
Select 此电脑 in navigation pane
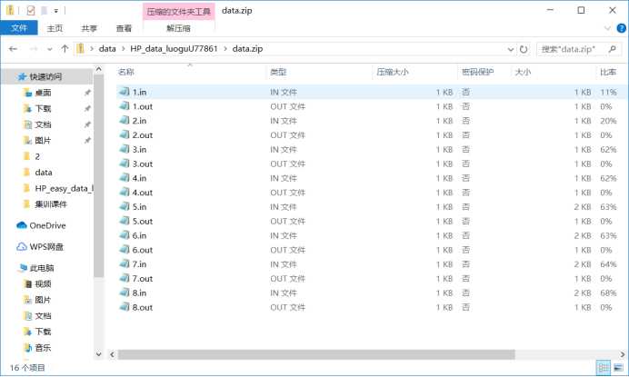pyautogui.click(x=42, y=268)
